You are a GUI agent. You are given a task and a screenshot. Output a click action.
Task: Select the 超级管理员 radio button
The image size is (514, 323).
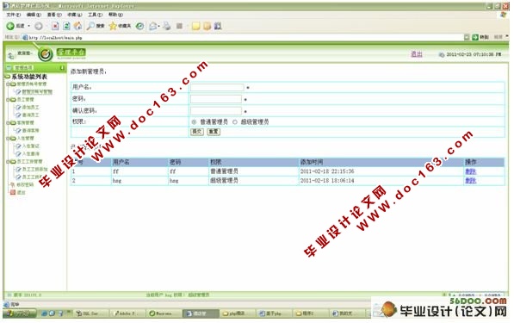(235, 122)
